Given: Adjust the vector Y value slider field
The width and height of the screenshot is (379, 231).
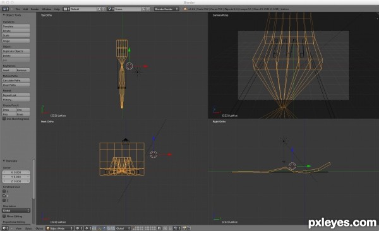Looking at the screenshot, I should tap(16, 177).
